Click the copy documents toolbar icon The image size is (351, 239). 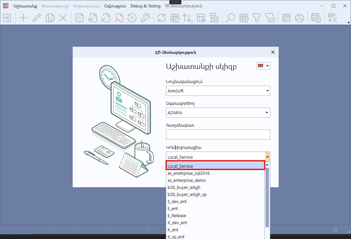point(50,18)
